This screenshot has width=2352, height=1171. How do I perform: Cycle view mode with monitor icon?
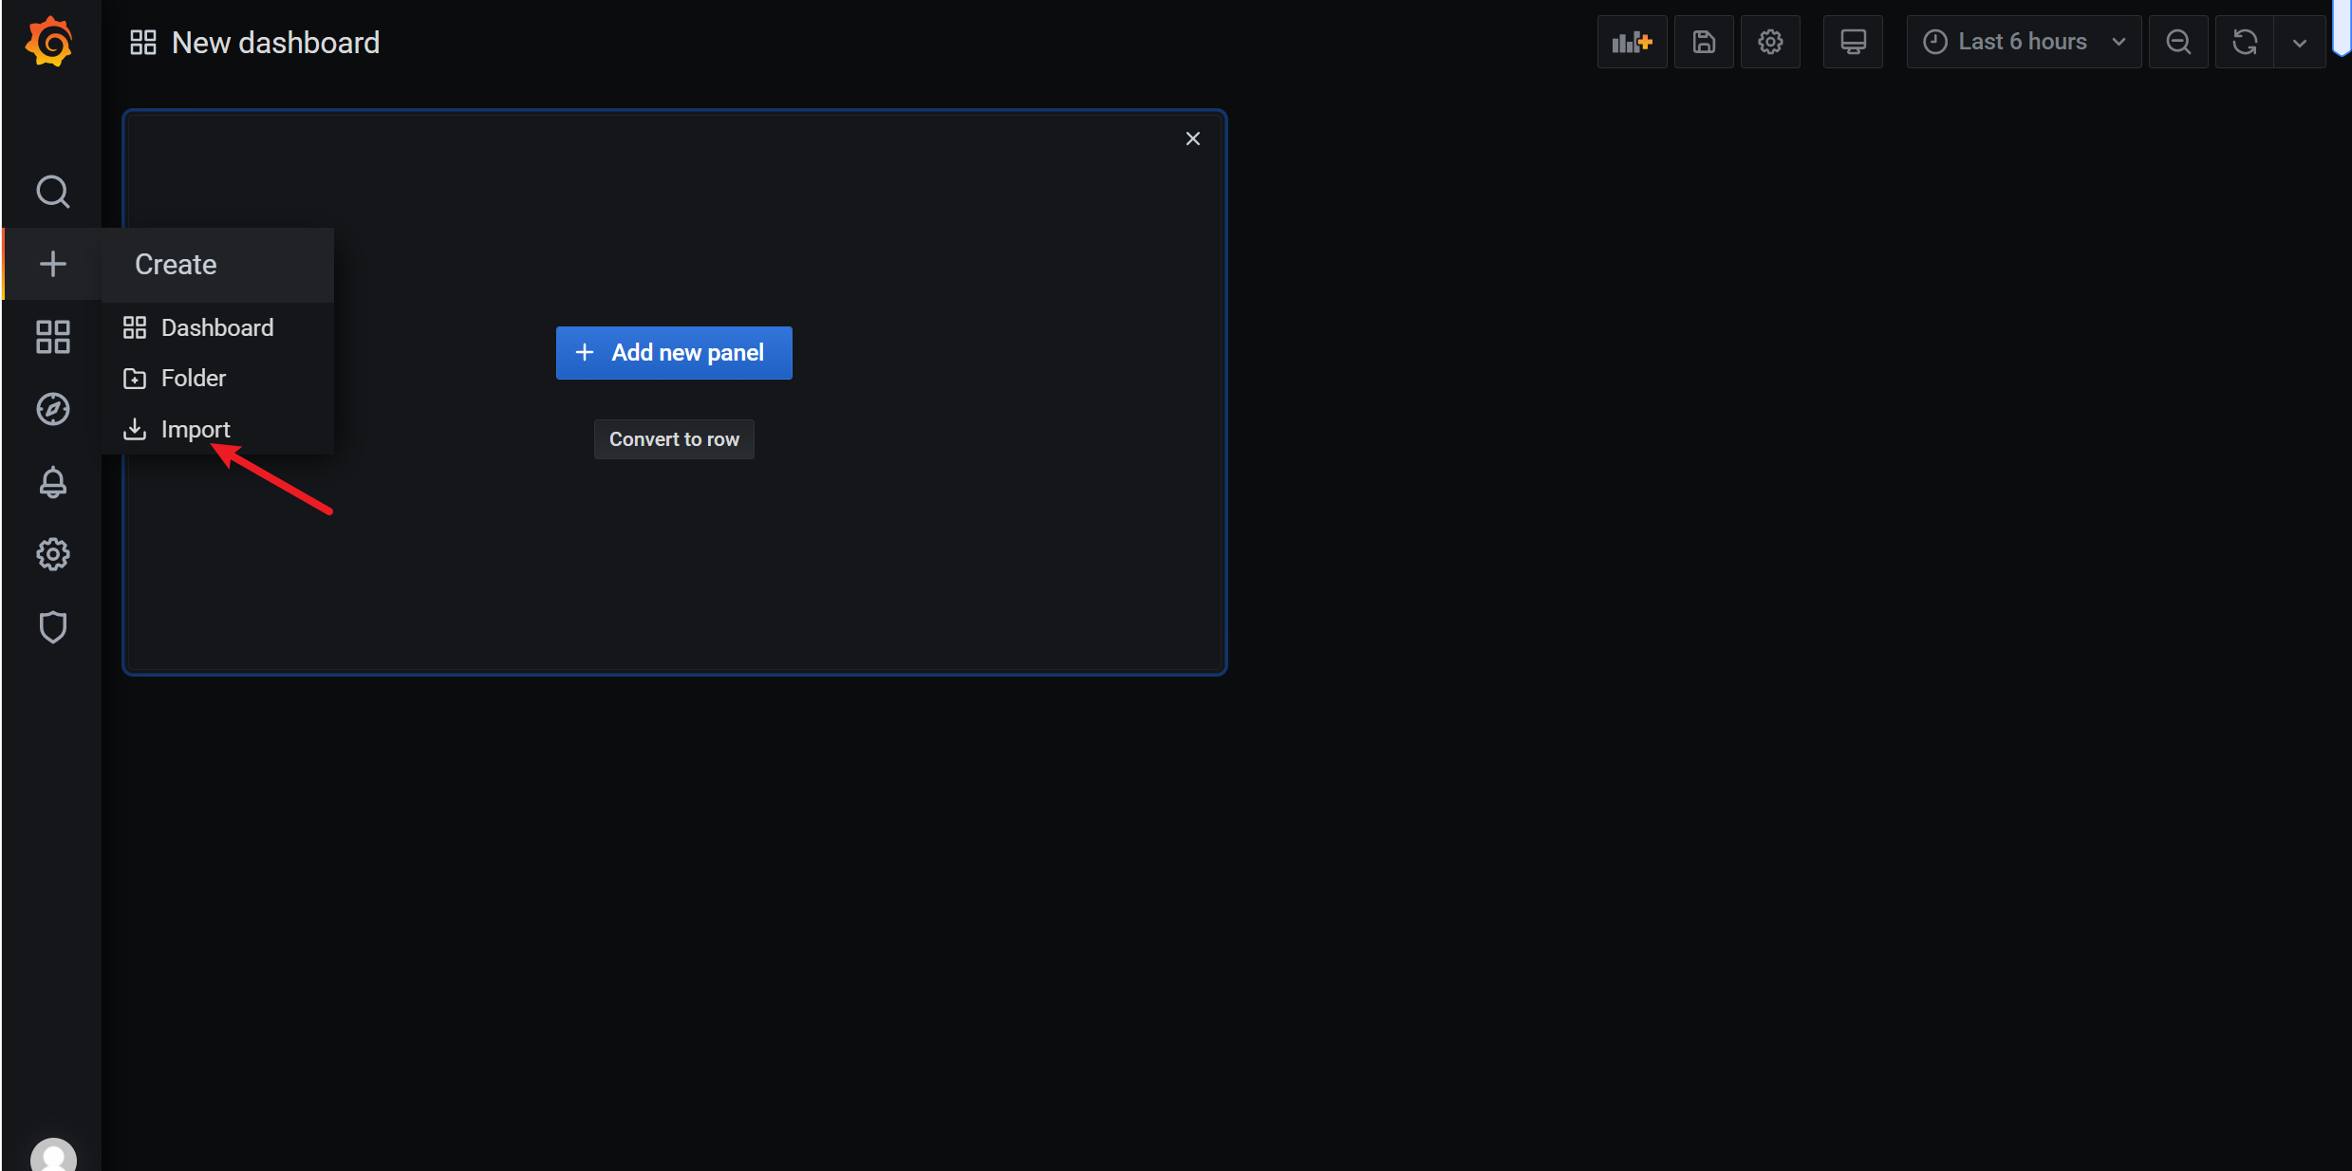[1853, 42]
